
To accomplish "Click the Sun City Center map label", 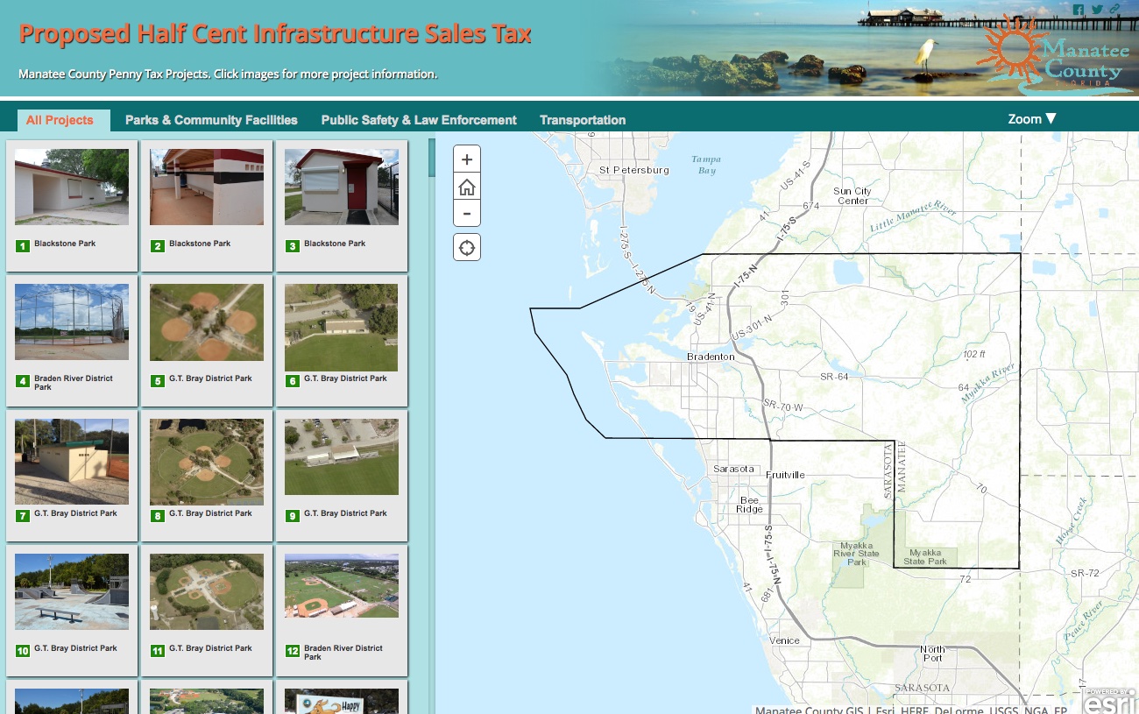I will pyautogui.click(x=852, y=195).
